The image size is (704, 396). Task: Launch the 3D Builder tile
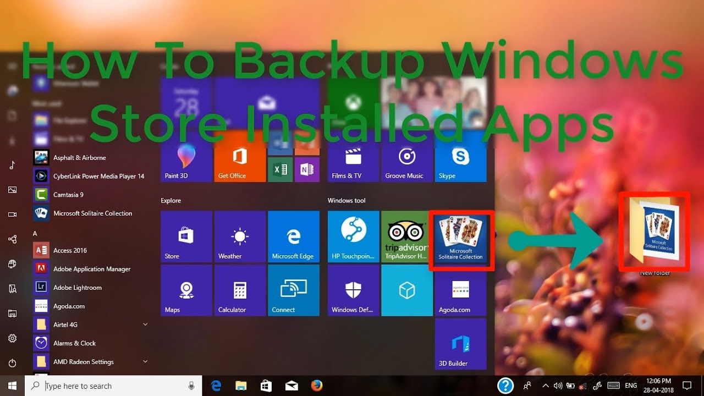(x=461, y=344)
